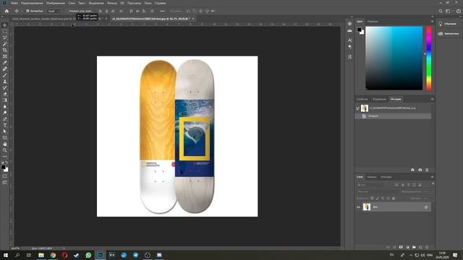Select the Horizontal Type tool

tap(5, 126)
